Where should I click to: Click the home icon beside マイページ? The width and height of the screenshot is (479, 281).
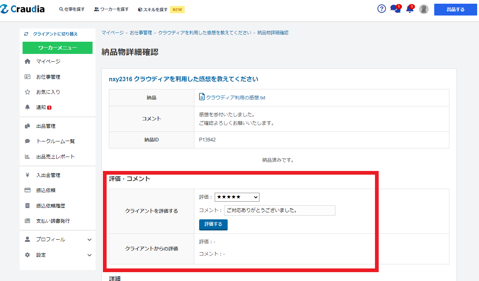tap(27, 62)
